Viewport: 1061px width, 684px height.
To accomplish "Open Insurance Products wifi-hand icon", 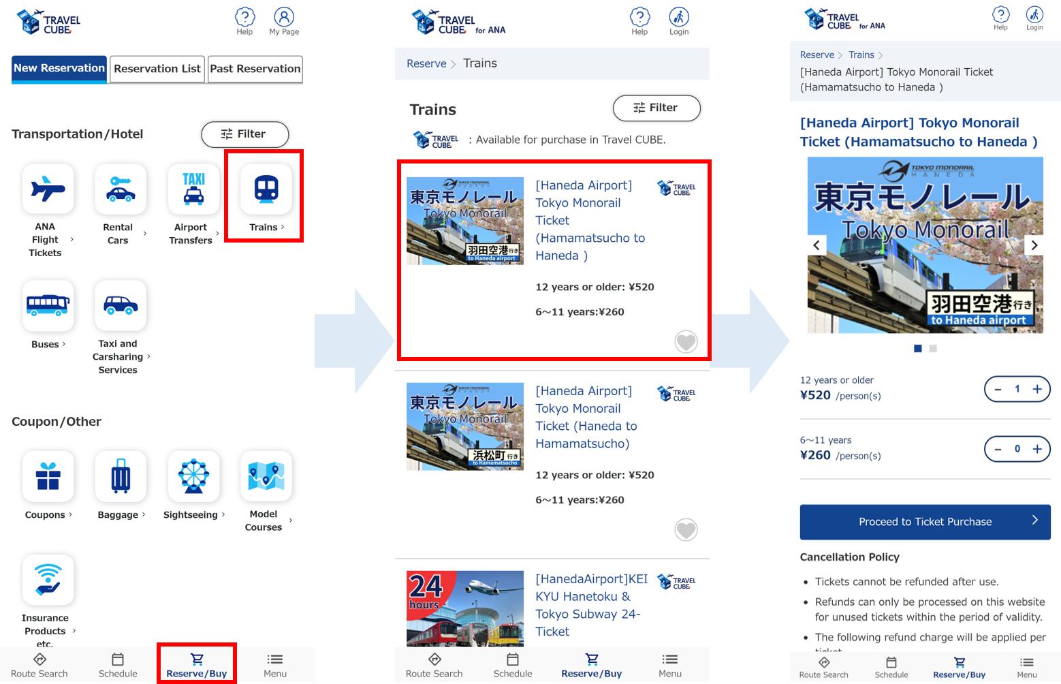I will (x=48, y=580).
